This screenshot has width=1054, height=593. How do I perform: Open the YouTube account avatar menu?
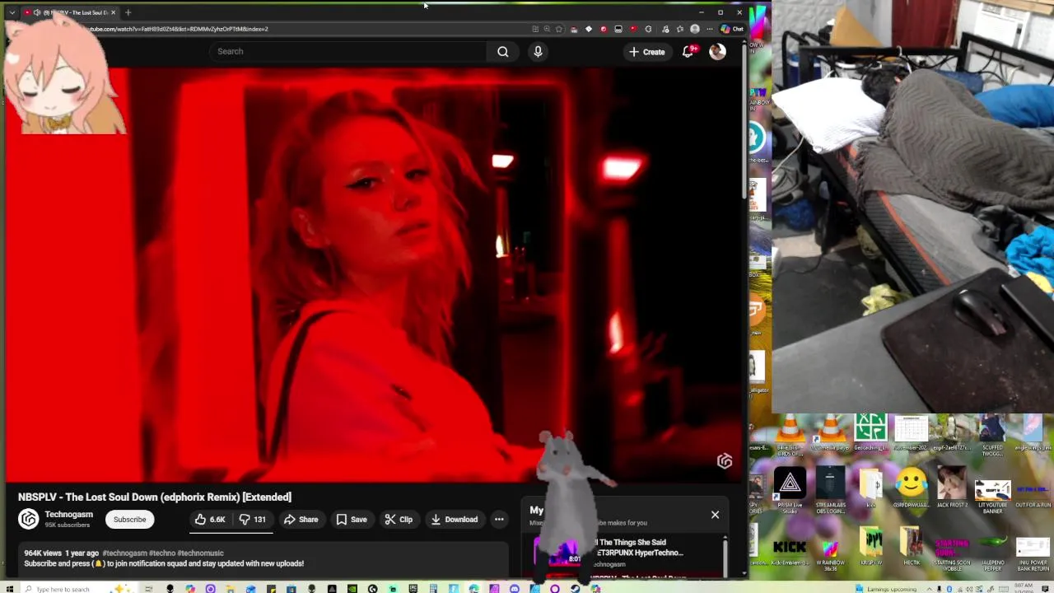[717, 51]
